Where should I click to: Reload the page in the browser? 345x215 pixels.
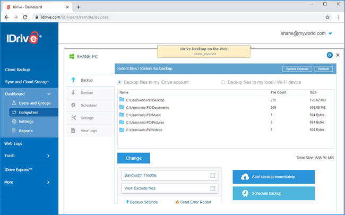point(25,17)
